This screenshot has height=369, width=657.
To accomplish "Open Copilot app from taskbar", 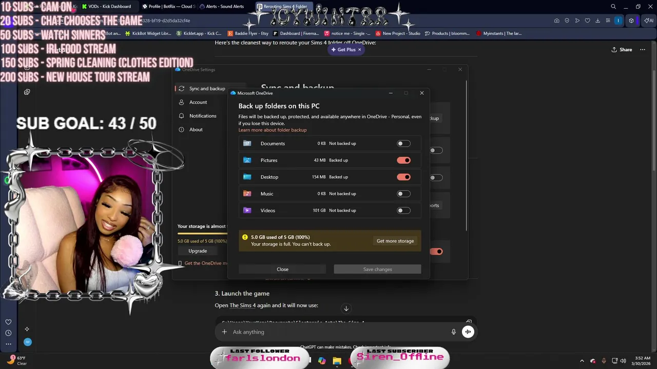I will pyautogui.click(x=322, y=361).
